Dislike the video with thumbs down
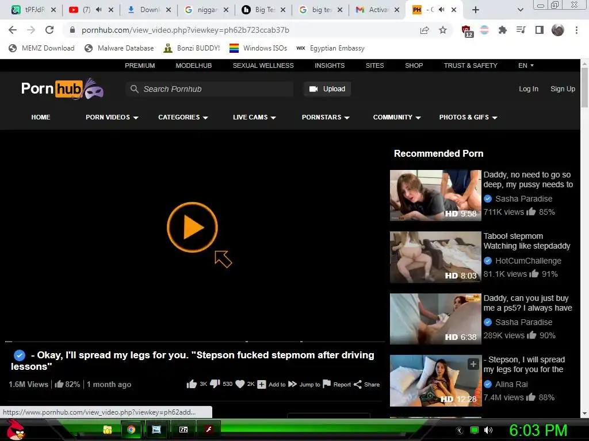Image resolution: width=589 pixels, height=441 pixels. click(215, 384)
